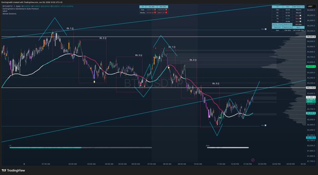Click the 64,091.9 white price label
This screenshot has width=318, height=175.
(x=311, y=37)
